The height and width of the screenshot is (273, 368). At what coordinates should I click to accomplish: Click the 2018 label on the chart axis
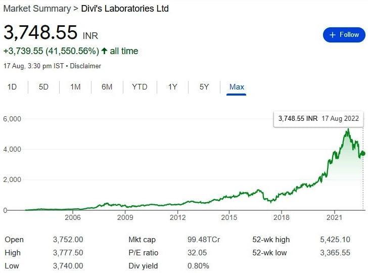click(281, 218)
